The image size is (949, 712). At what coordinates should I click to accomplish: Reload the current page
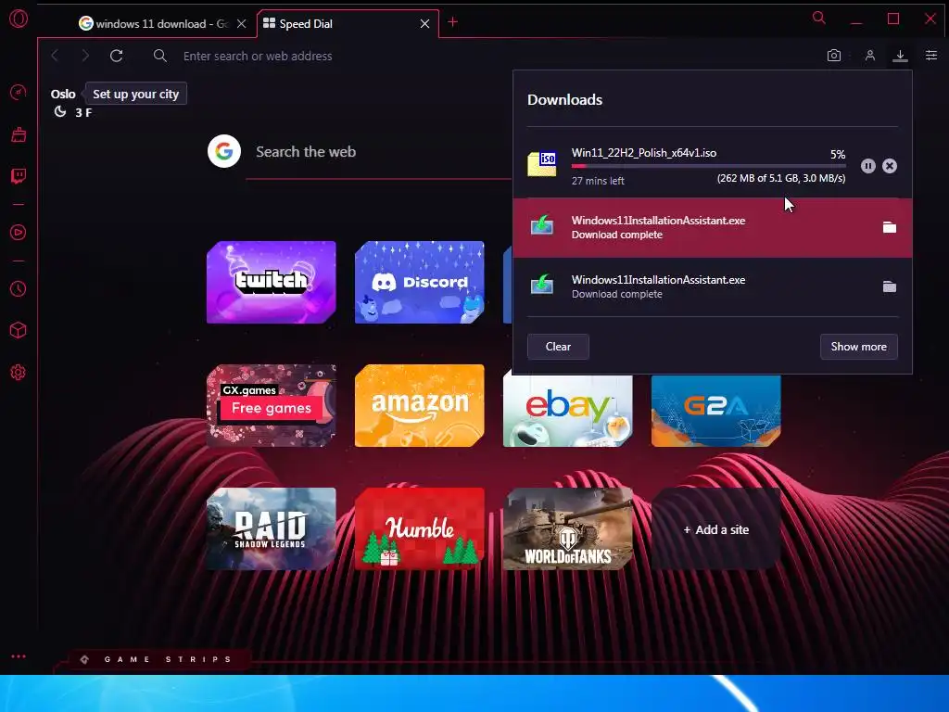tap(116, 56)
